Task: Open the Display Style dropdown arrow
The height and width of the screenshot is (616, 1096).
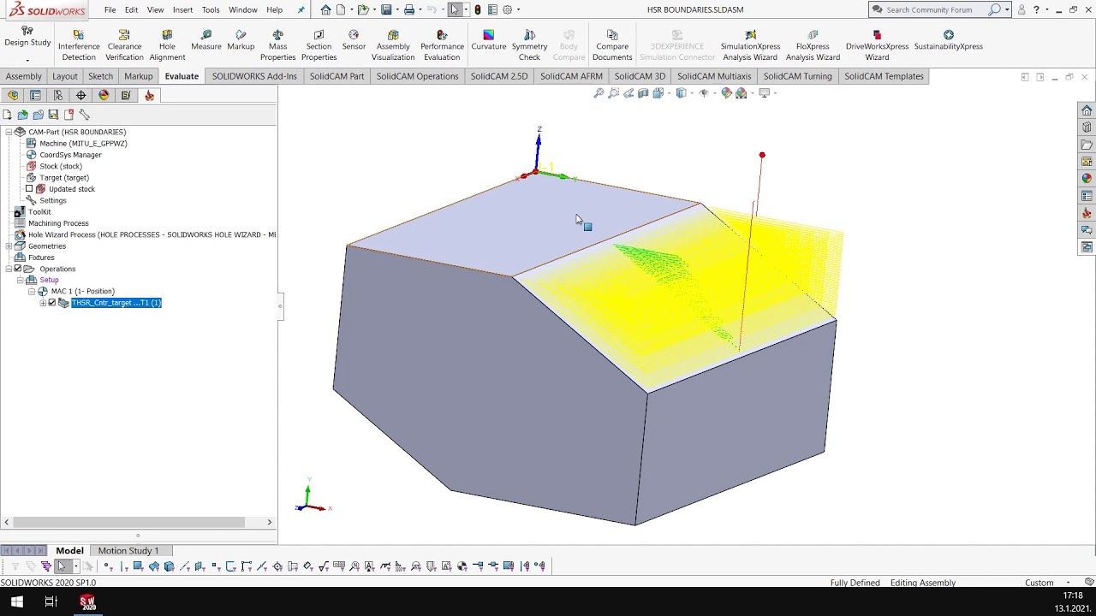Action: [692, 93]
